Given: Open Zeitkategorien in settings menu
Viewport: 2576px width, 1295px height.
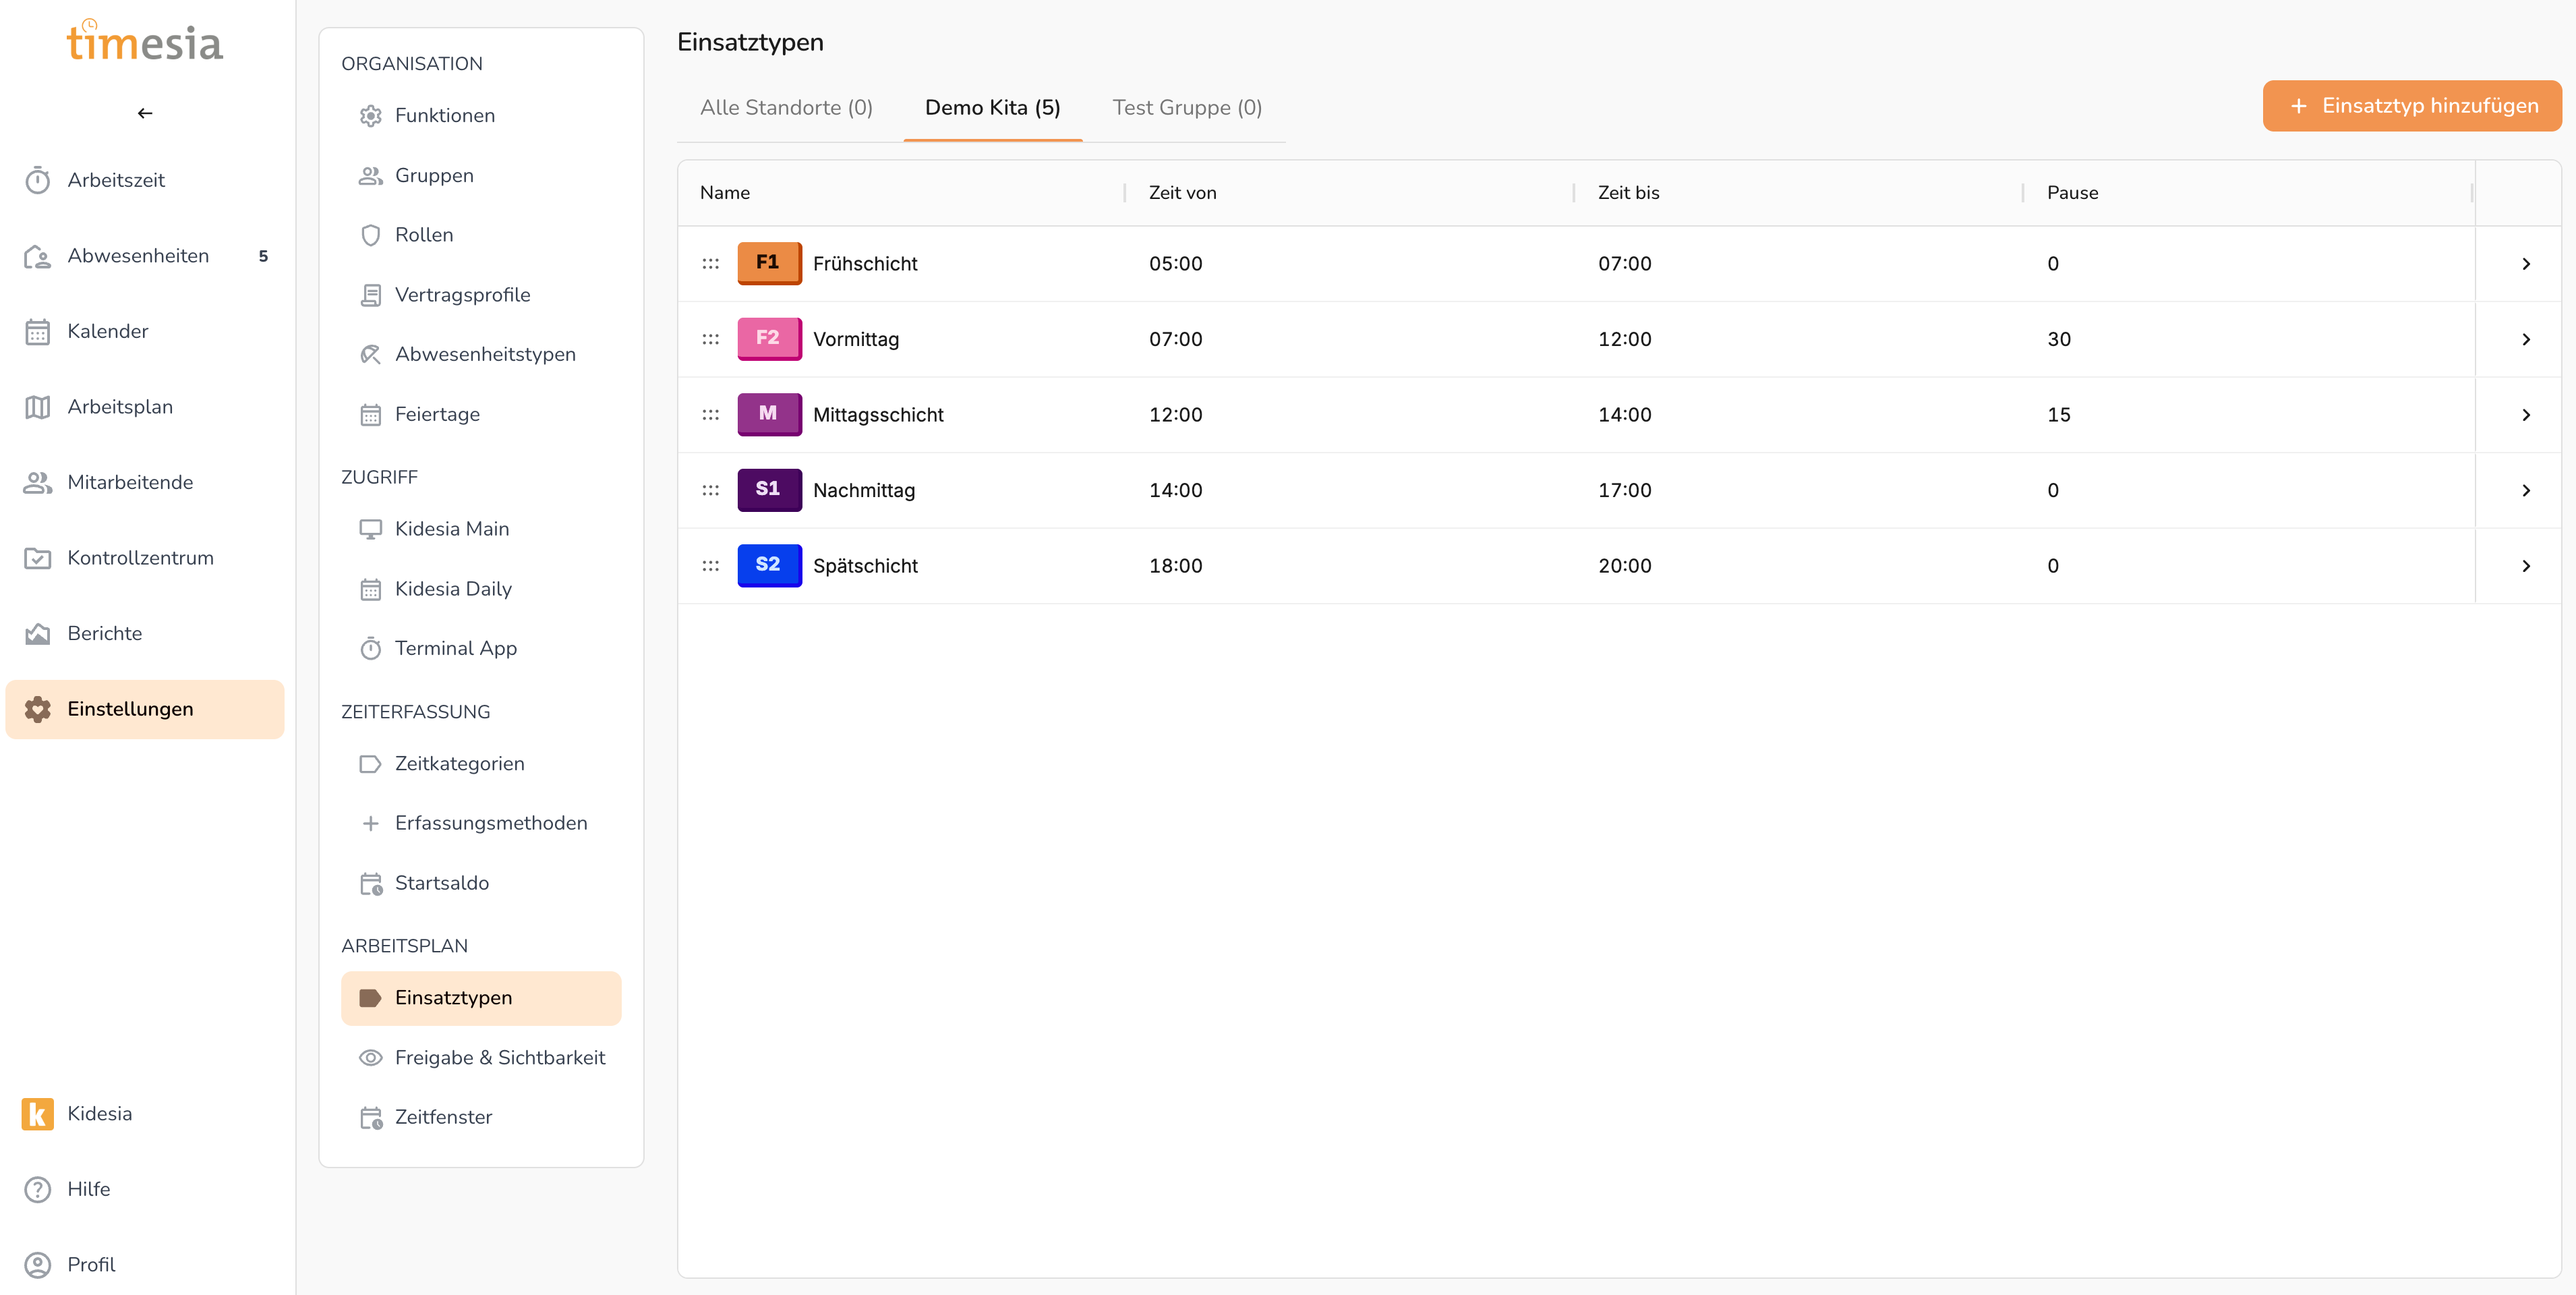Looking at the screenshot, I should point(459,763).
